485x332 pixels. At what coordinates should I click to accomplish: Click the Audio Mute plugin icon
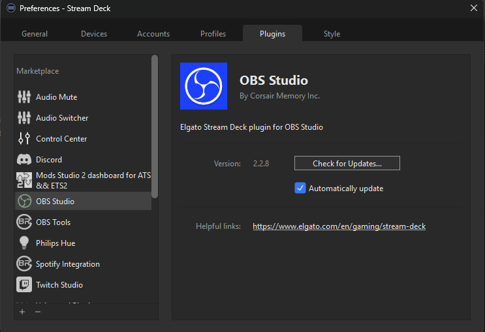(x=24, y=97)
